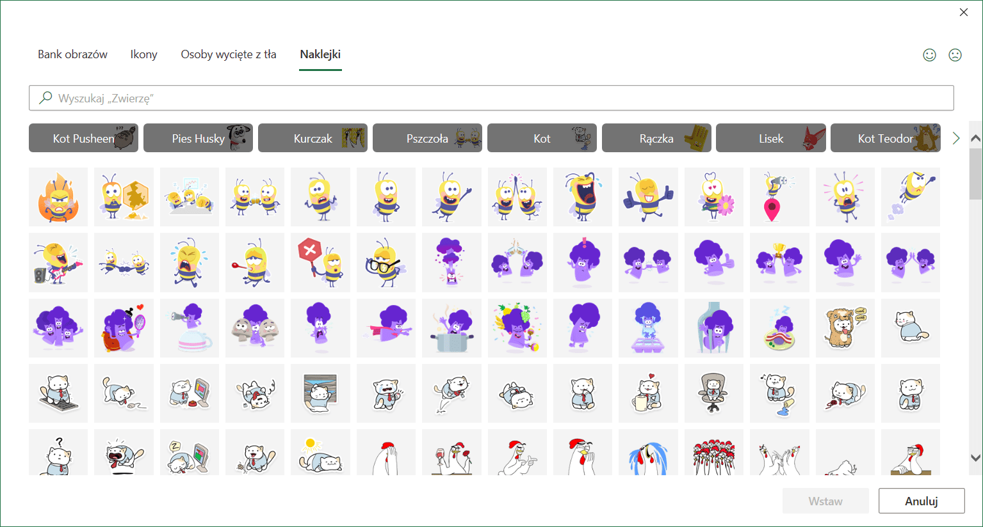Filter stickers by Lisek category
This screenshot has width=983, height=527.
coord(771,138)
